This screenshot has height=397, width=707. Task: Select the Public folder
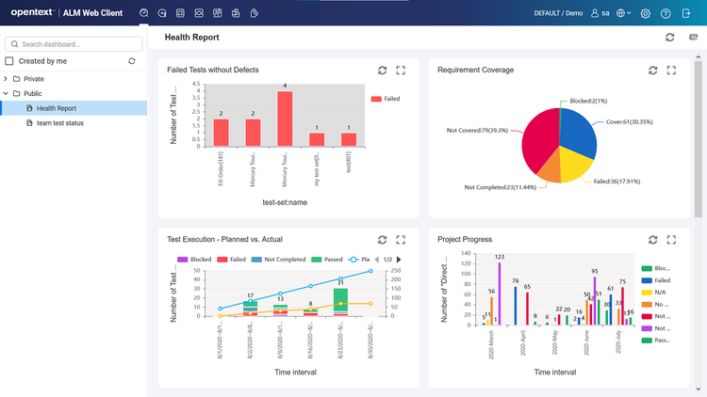click(x=27, y=94)
